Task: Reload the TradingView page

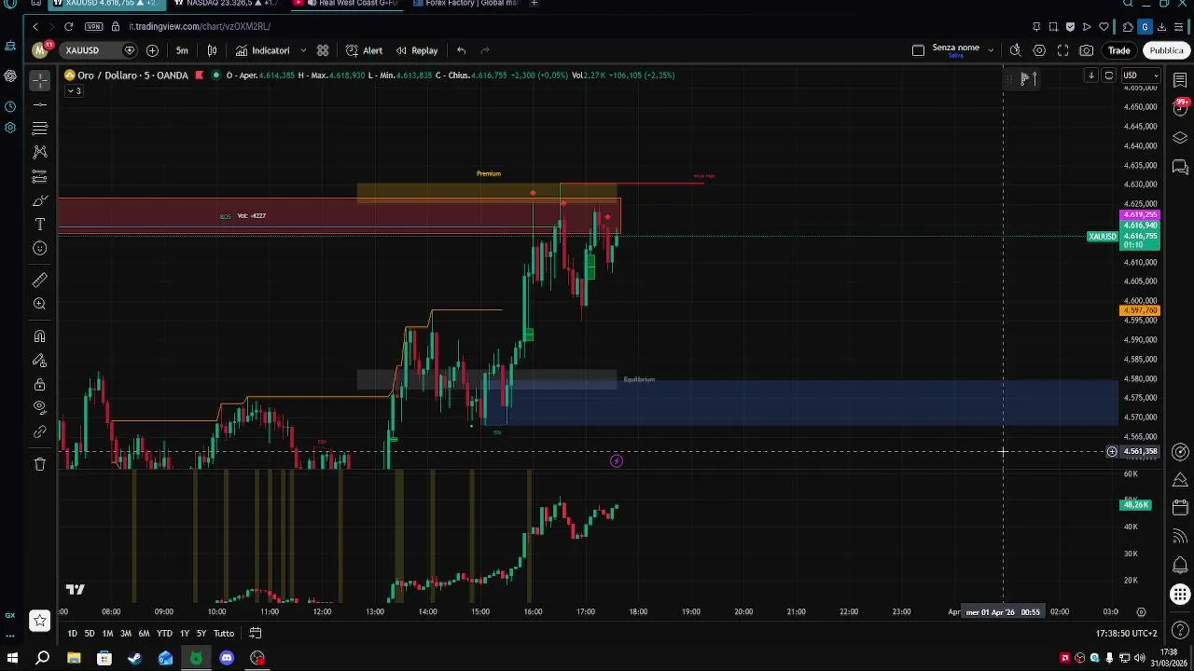Action: (x=68, y=26)
